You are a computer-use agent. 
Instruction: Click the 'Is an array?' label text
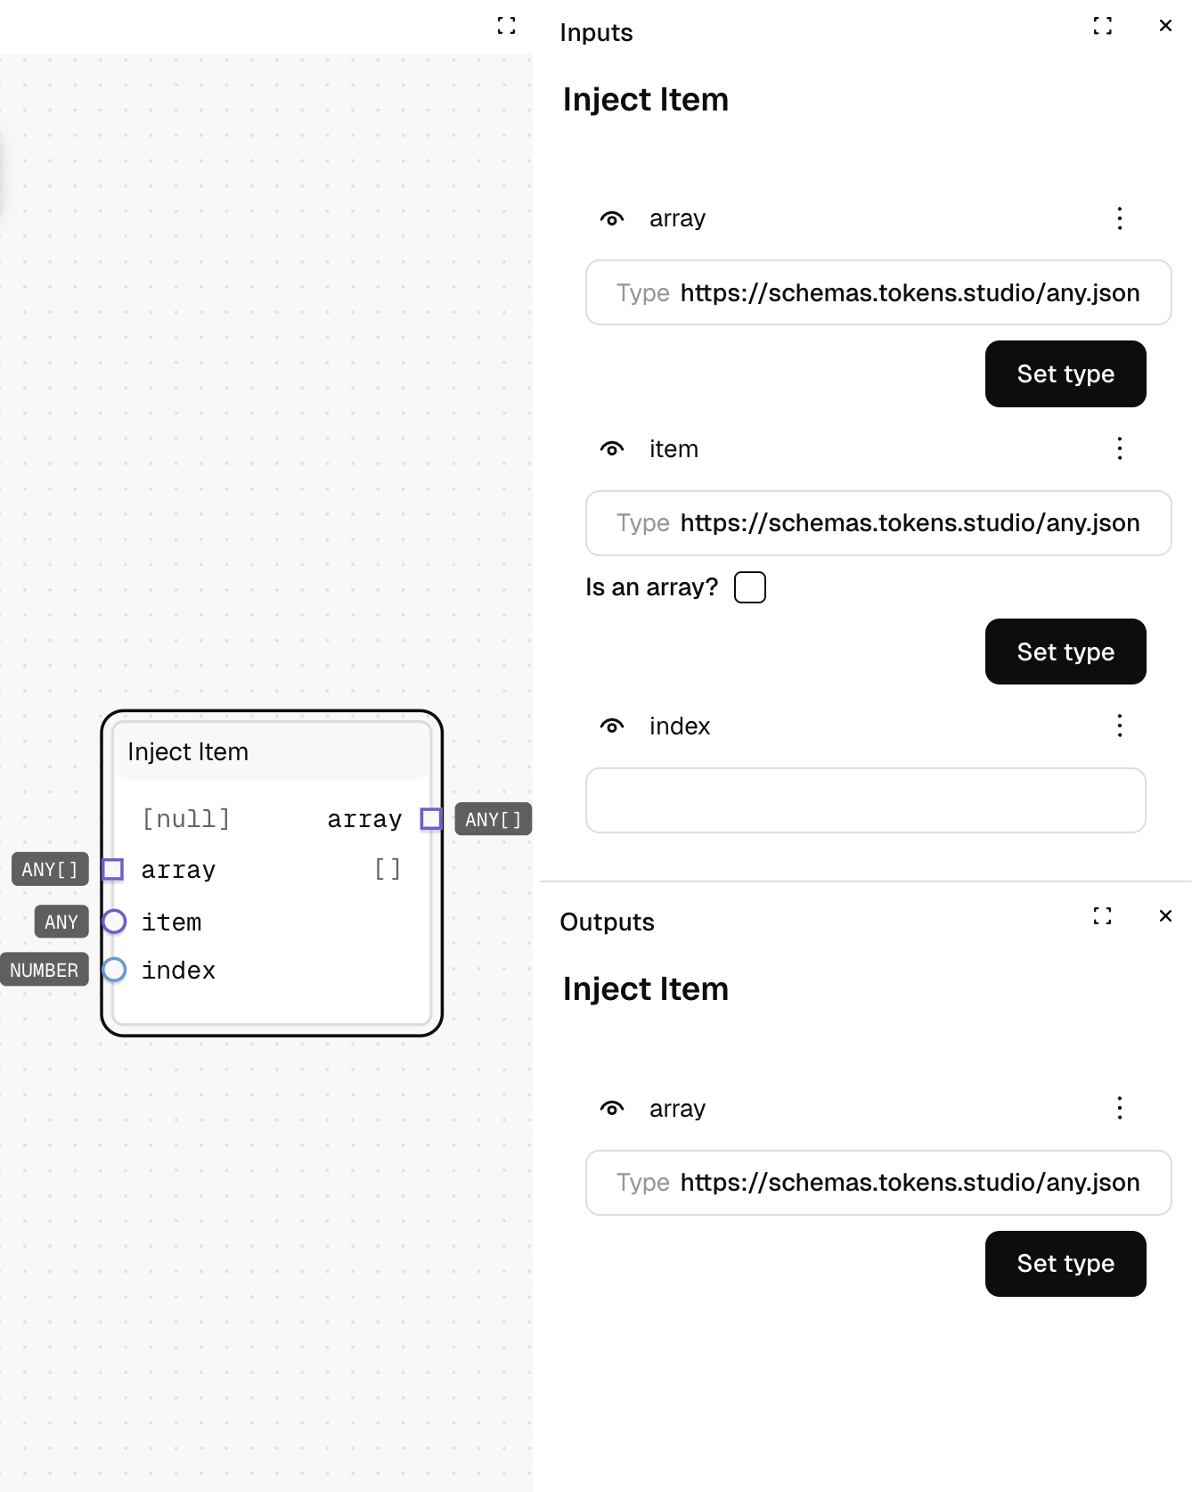pyautogui.click(x=651, y=587)
